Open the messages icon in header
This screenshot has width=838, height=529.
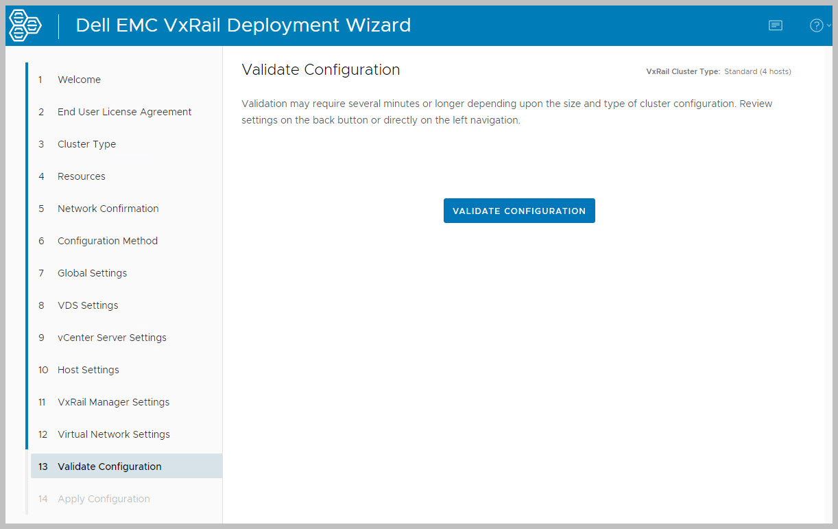pyautogui.click(x=776, y=25)
